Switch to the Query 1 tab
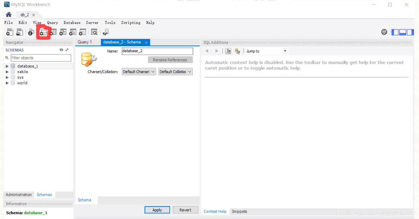The image size is (419, 219). coord(85,42)
